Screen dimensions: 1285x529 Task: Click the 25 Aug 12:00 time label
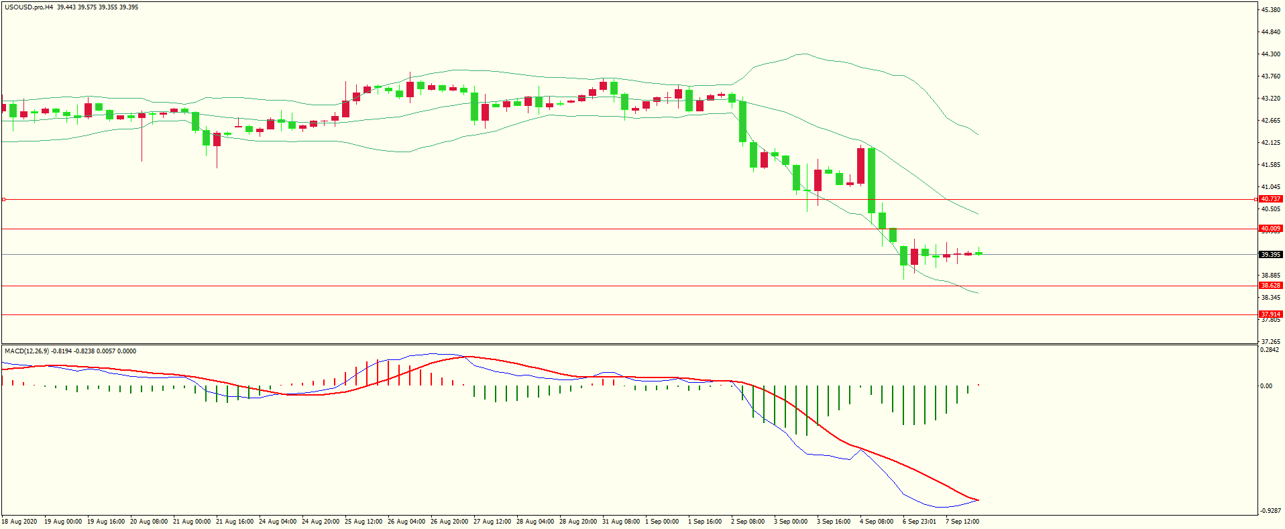click(x=364, y=522)
